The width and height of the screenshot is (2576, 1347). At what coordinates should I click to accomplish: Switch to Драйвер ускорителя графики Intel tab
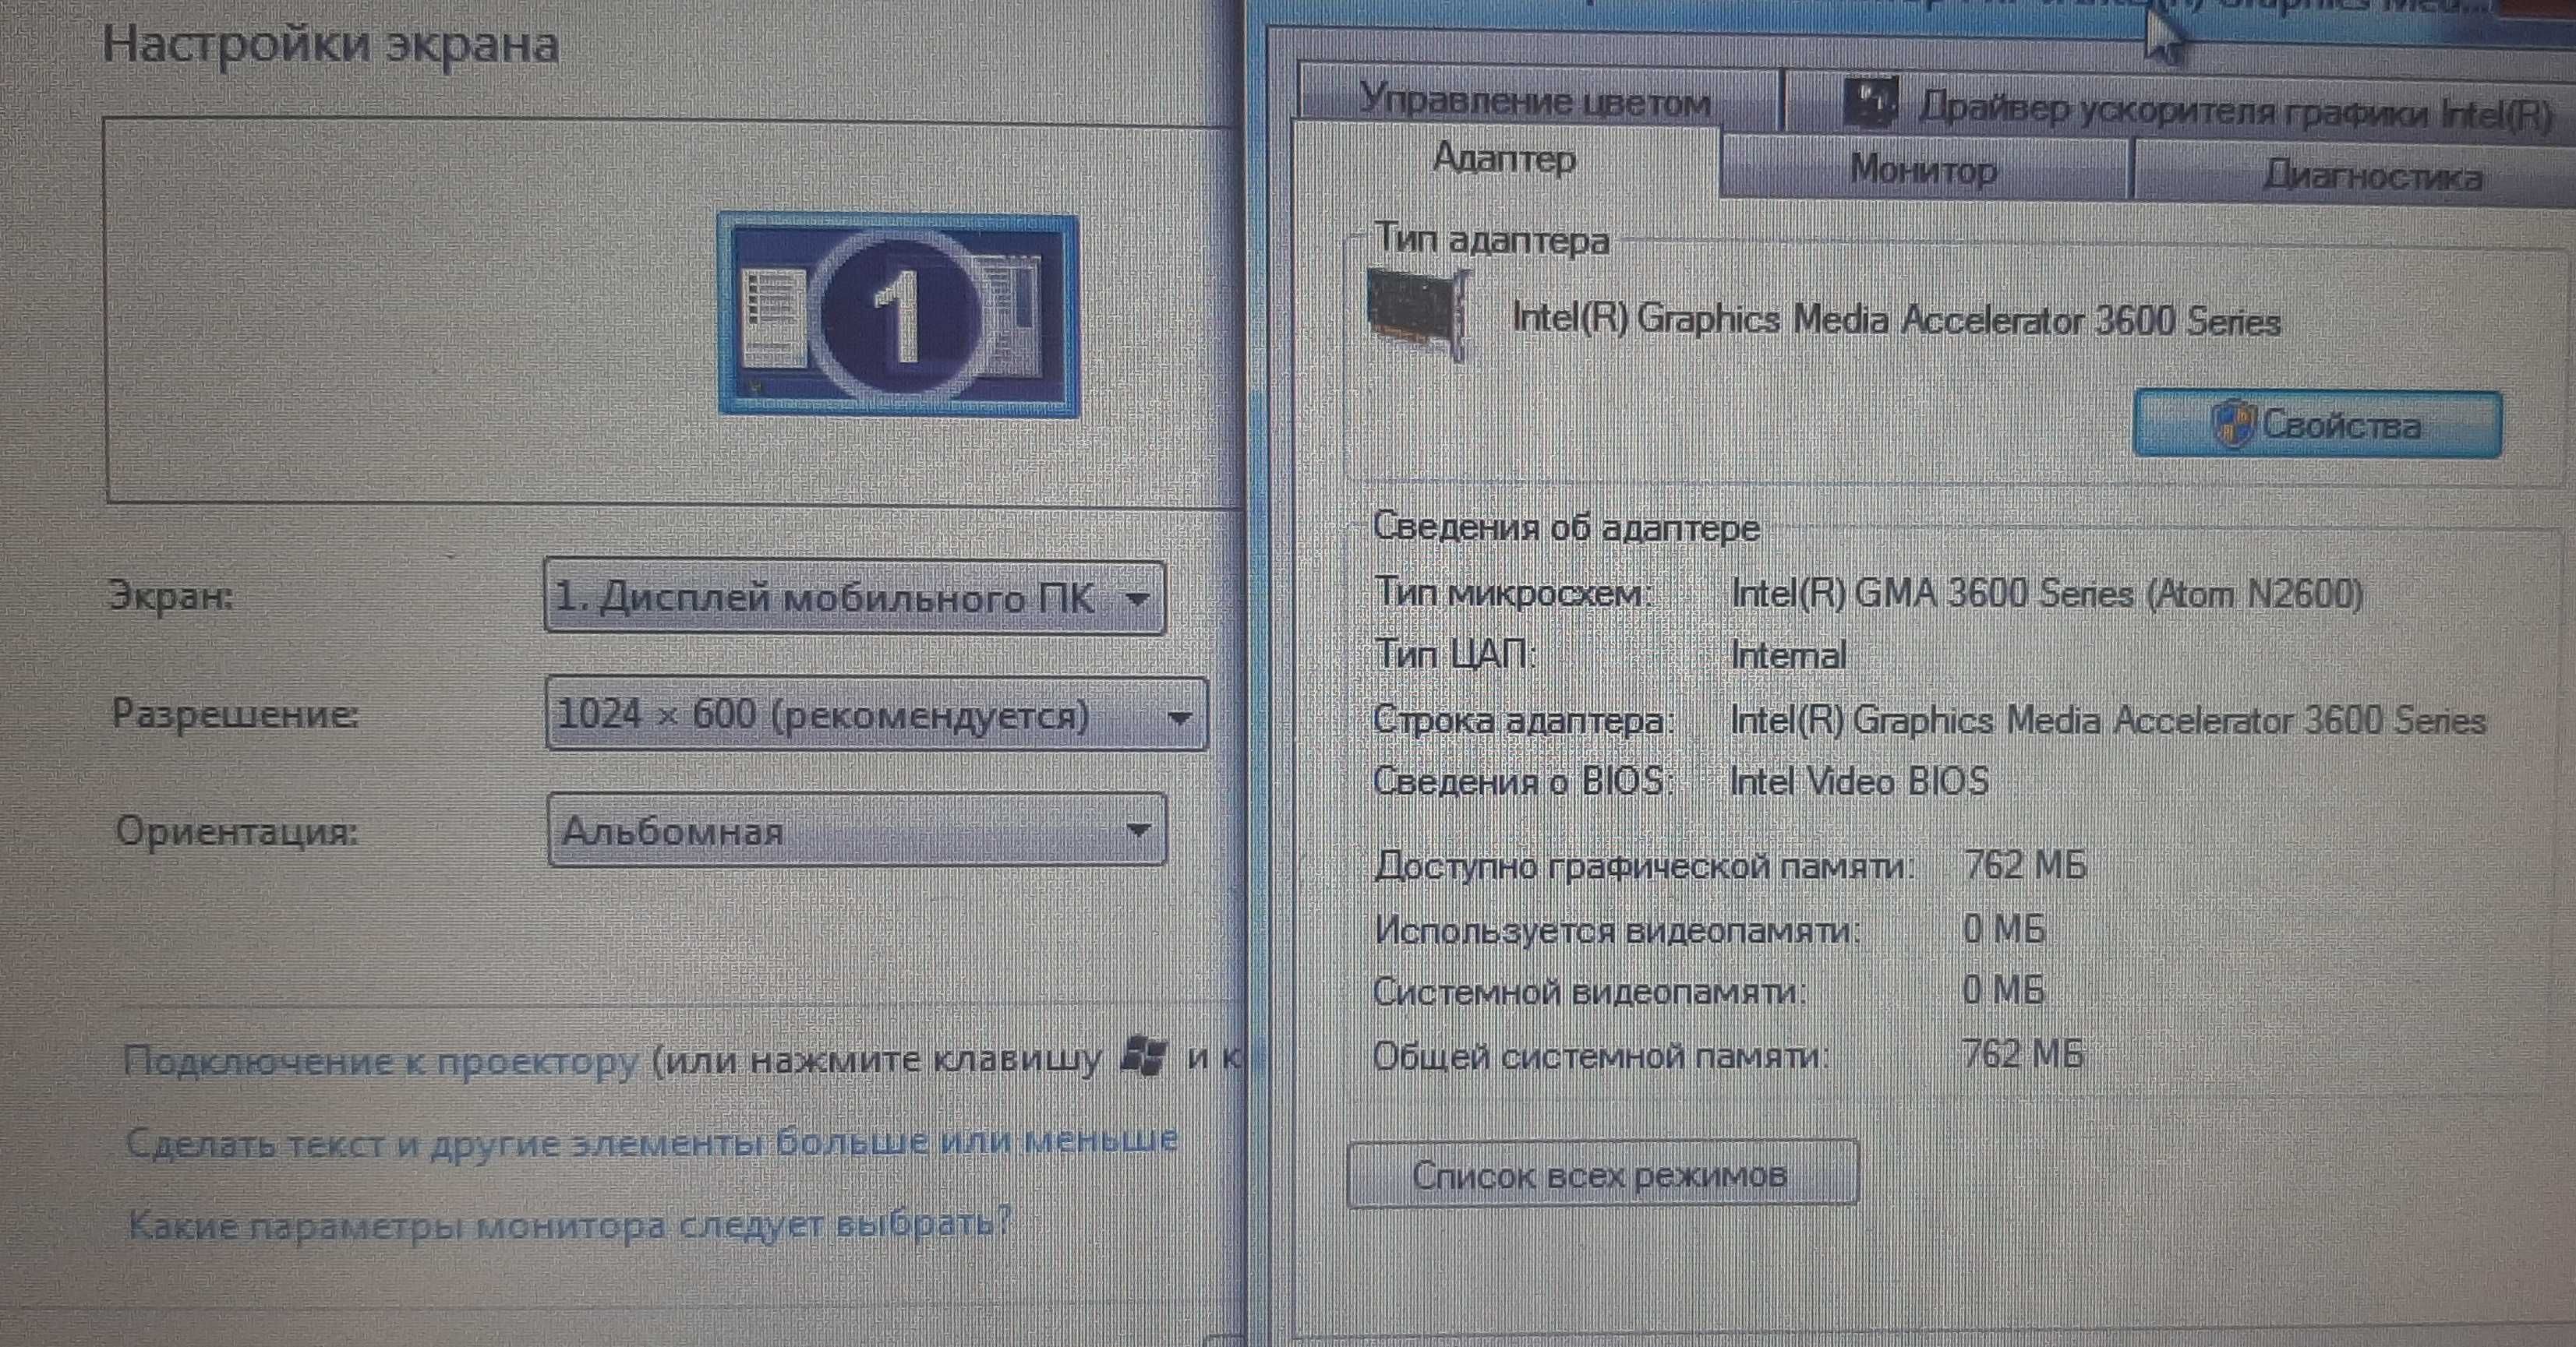2180,108
